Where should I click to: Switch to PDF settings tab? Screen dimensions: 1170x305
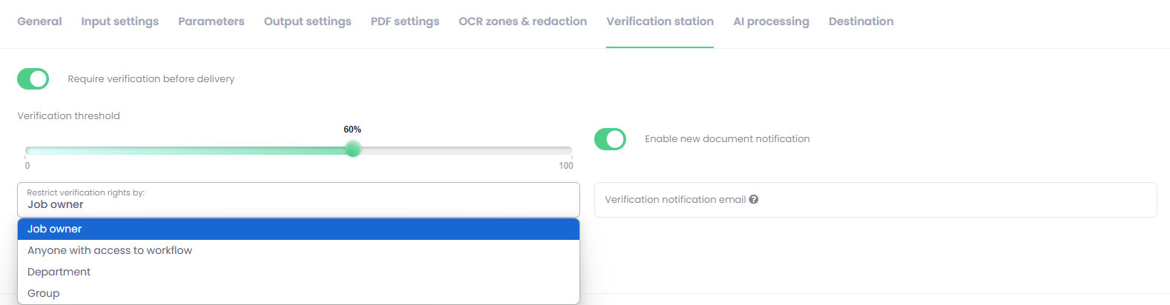coord(405,21)
